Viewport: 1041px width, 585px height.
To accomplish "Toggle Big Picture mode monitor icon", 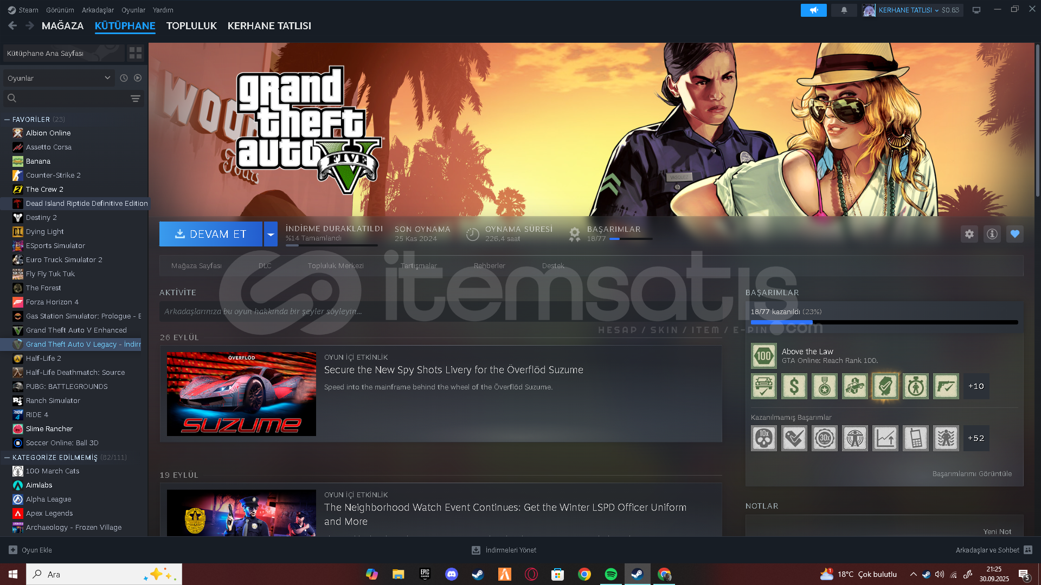I will tap(976, 10).
